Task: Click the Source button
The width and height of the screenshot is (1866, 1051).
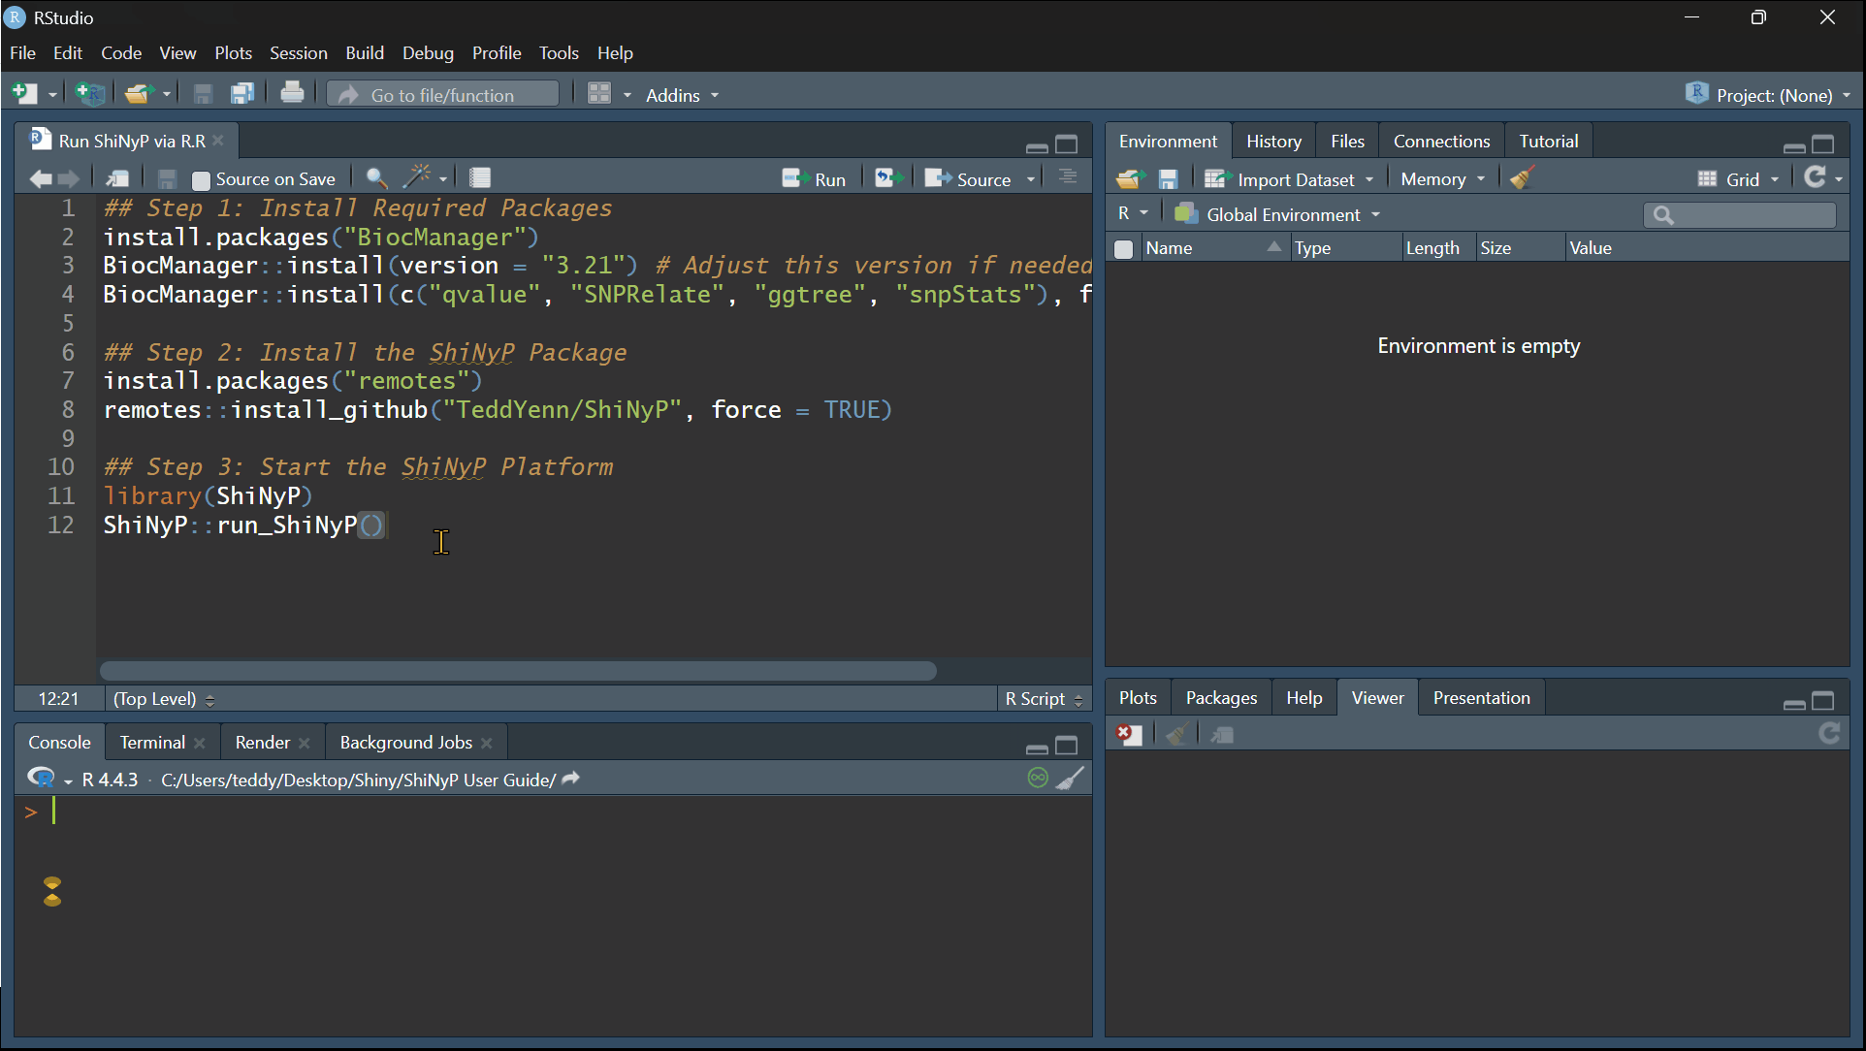Action: [x=968, y=179]
